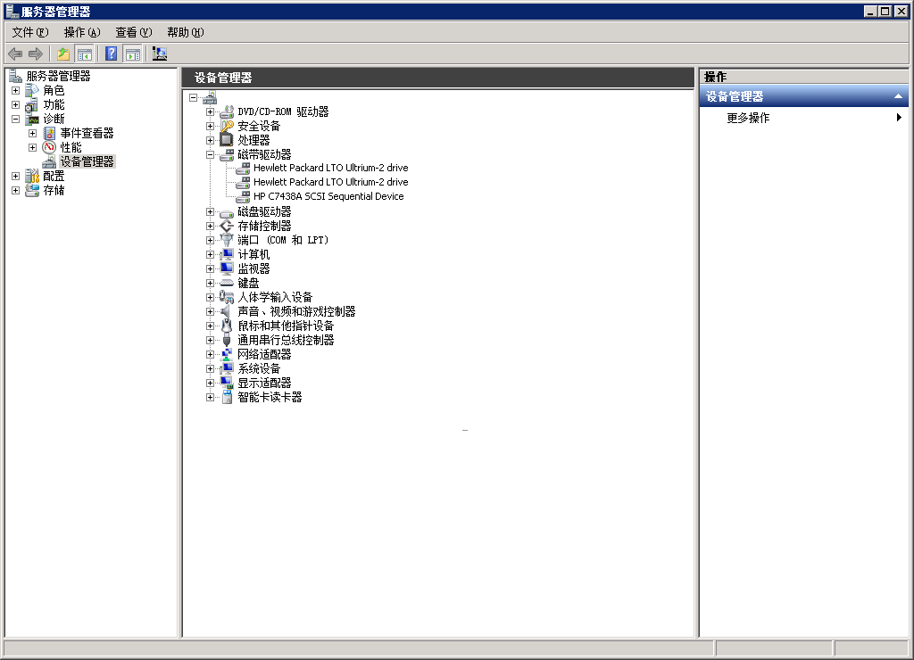This screenshot has height=660, width=914.
Task: Click the Back arrow toolbar icon
Action: [x=15, y=54]
